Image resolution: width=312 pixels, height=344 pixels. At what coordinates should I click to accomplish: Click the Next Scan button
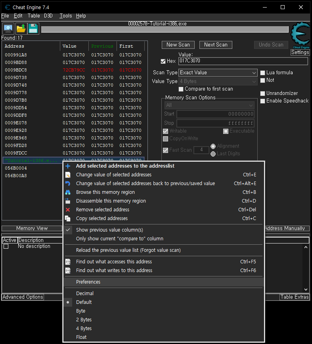(x=216, y=45)
